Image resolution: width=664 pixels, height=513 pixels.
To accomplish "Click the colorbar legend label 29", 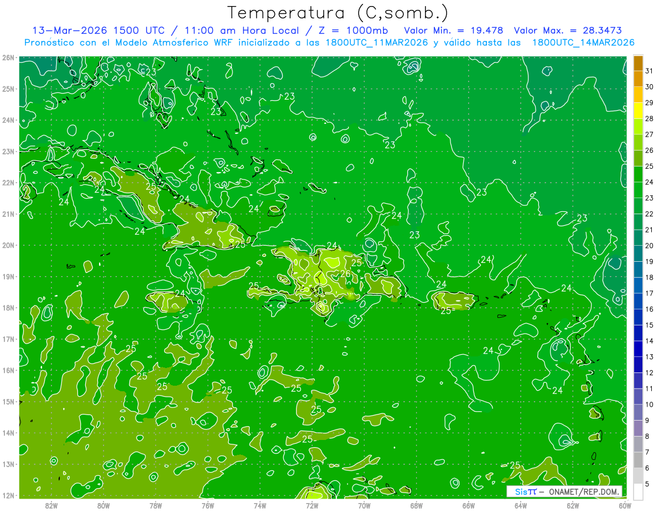I will (x=649, y=102).
